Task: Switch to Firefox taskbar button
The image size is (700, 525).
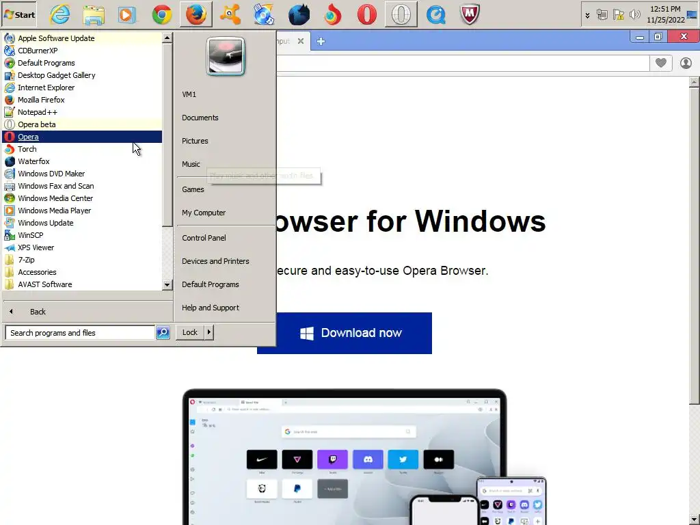Action: point(196,14)
